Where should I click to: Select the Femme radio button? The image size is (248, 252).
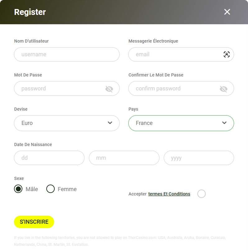[x=50, y=189]
